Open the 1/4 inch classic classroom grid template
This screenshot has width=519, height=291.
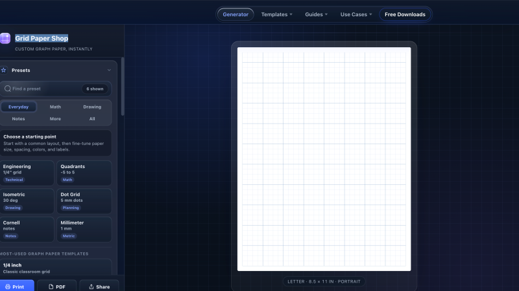click(x=56, y=268)
